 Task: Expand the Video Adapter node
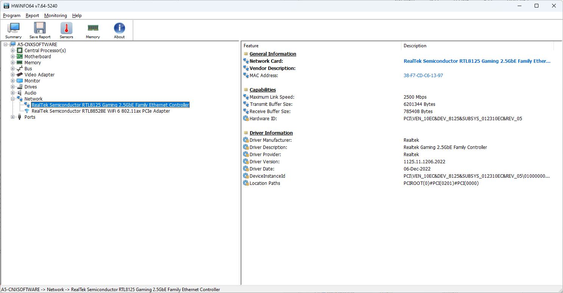(12, 74)
